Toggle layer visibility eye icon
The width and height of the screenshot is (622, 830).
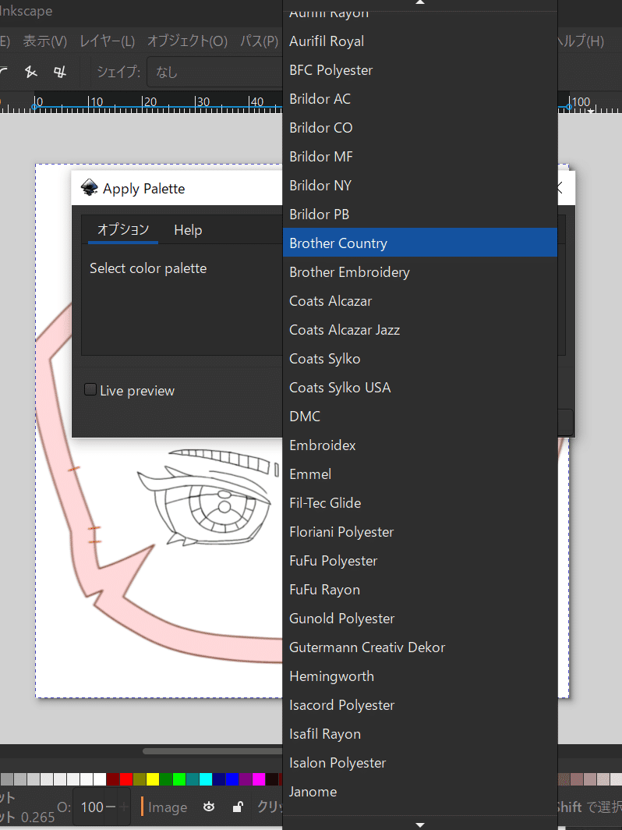tap(209, 807)
